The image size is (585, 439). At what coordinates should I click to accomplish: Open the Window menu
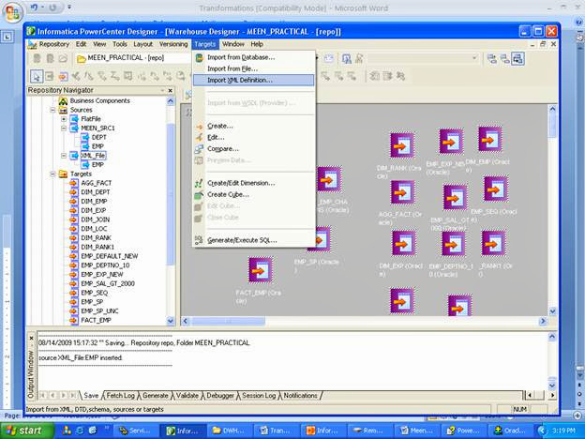(x=233, y=44)
